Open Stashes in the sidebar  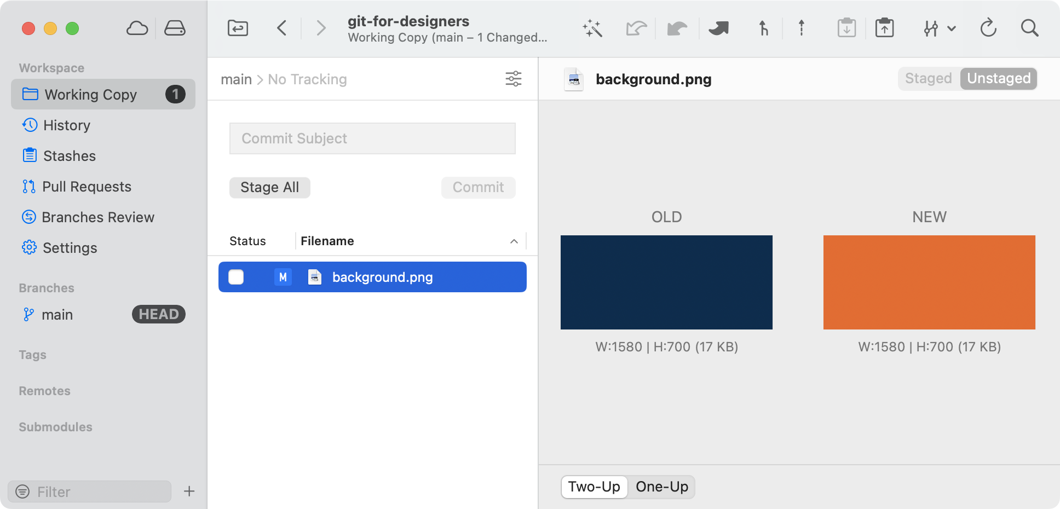click(68, 155)
